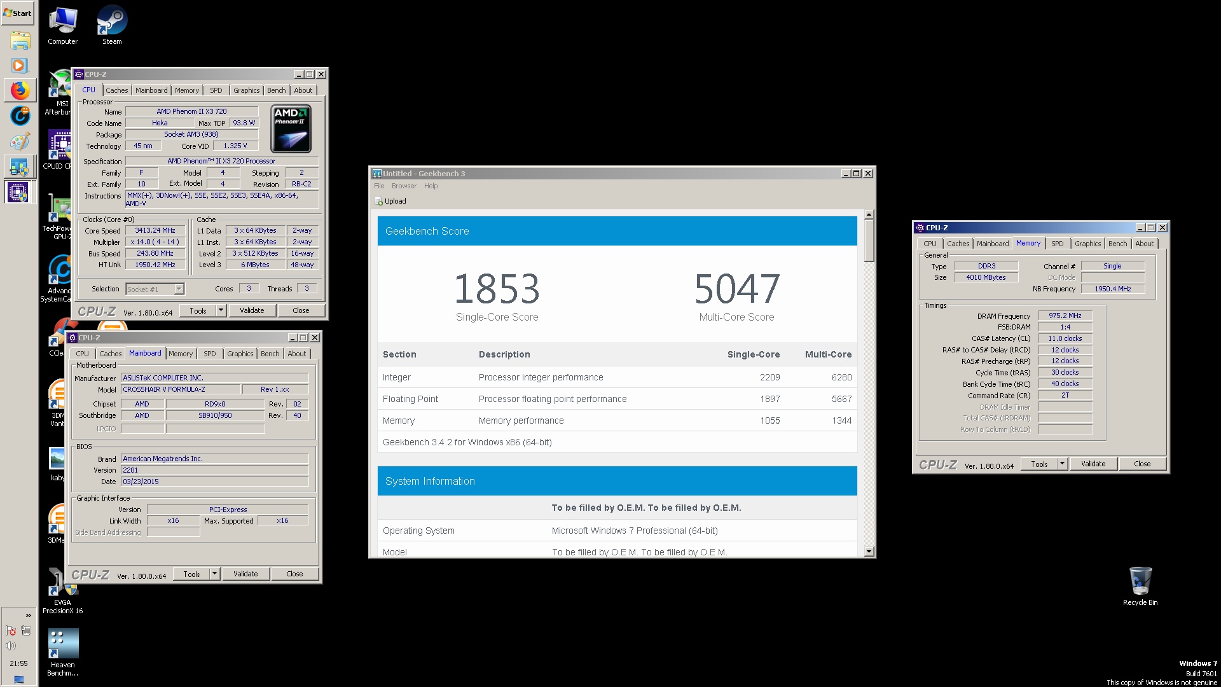Show hidden tray icons chevron
1221x687 pixels.
pyautogui.click(x=28, y=615)
